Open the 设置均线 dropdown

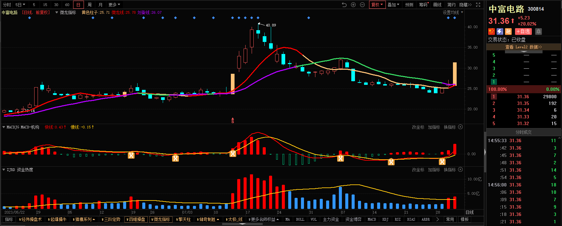[x=453, y=12]
